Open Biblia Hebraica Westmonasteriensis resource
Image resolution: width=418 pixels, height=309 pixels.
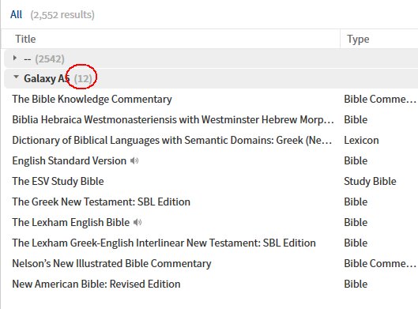[x=173, y=119]
